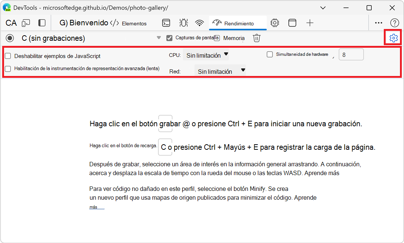Click the help question mark icon

(394, 22)
